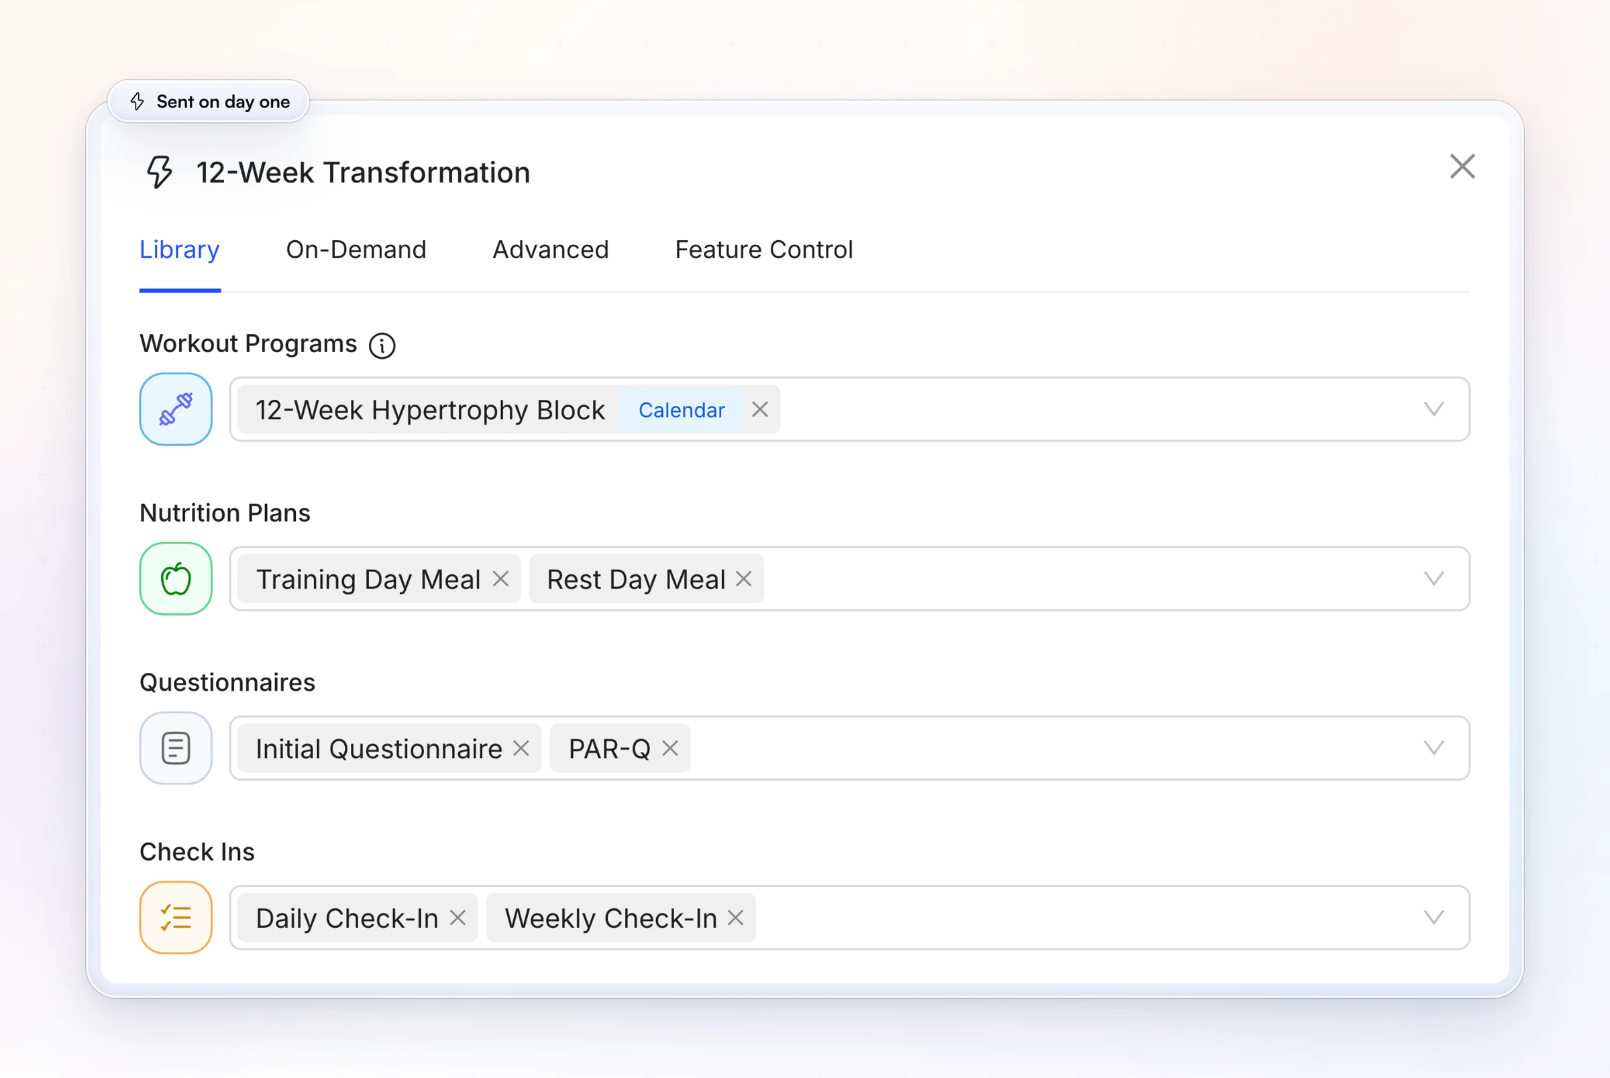Image resolution: width=1610 pixels, height=1078 pixels.
Task: Click the Questionnaires document icon
Action: click(x=176, y=748)
